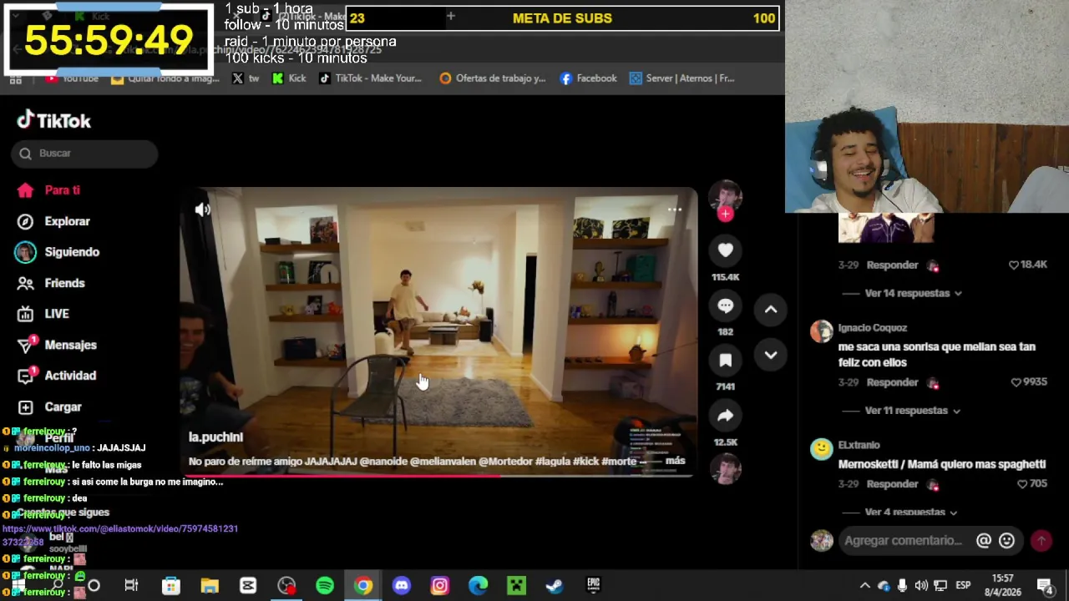Screen dimensions: 1069x601
Task: Open the @nanoide mention in caption
Action: coord(383,461)
